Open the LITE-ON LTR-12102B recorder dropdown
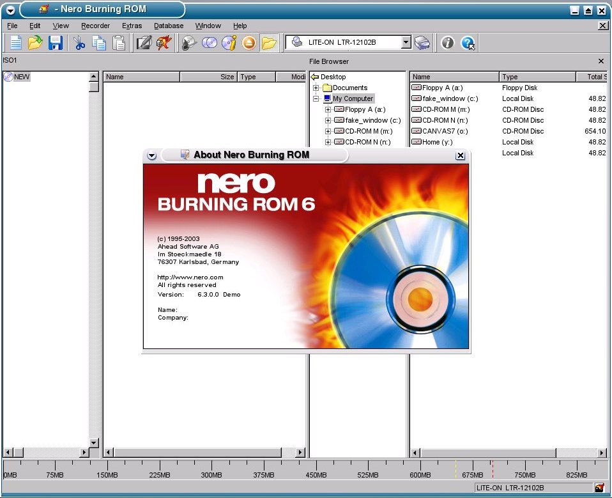This screenshot has height=498, width=612. (406, 42)
